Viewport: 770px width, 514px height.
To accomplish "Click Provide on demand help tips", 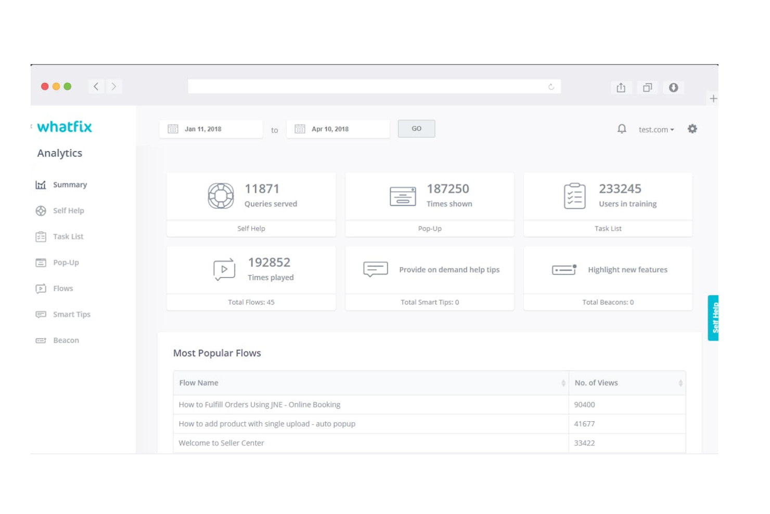I will click(450, 270).
